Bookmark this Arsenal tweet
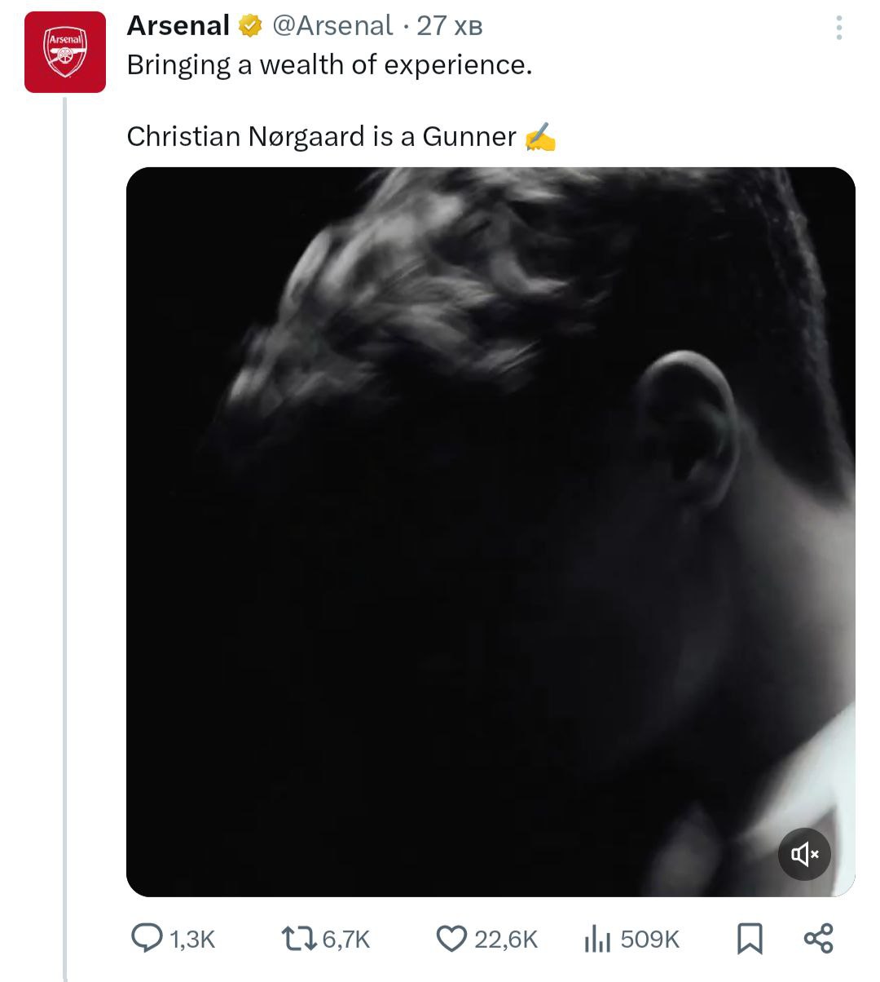The width and height of the screenshot is (880, 982). [x=749, y=939]
